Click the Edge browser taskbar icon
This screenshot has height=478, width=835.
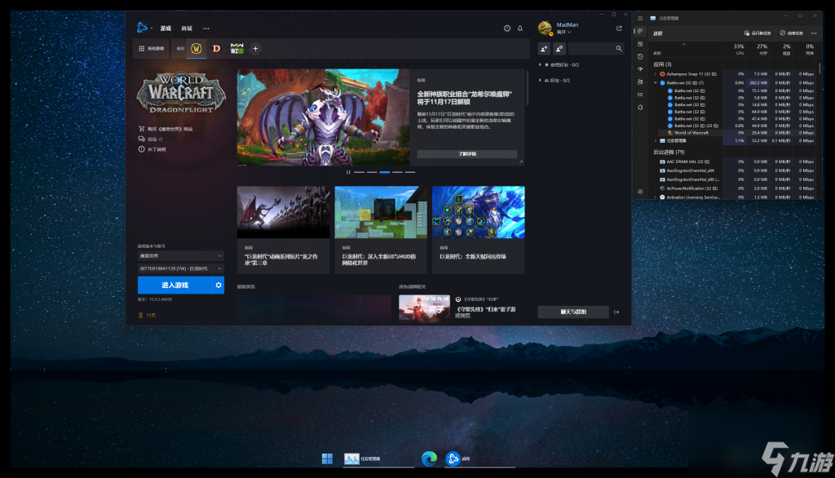[x=428, y=458]
